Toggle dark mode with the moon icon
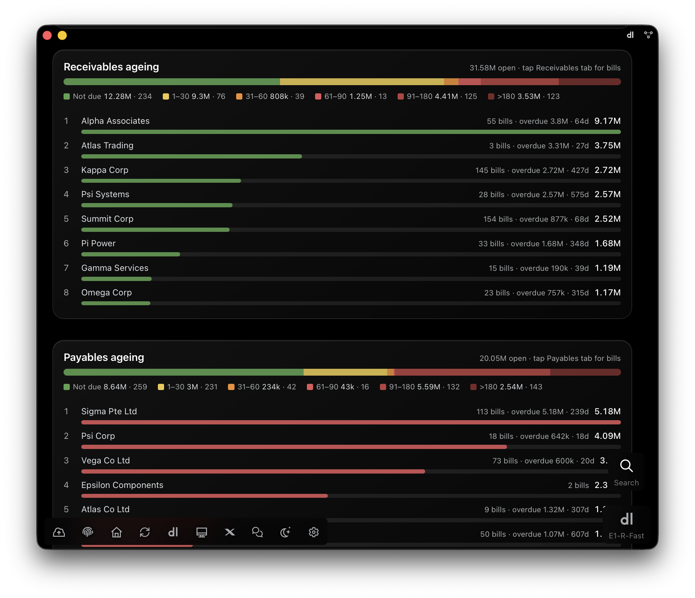The width and height of the screenshot is (695, 598). point(286,532)
